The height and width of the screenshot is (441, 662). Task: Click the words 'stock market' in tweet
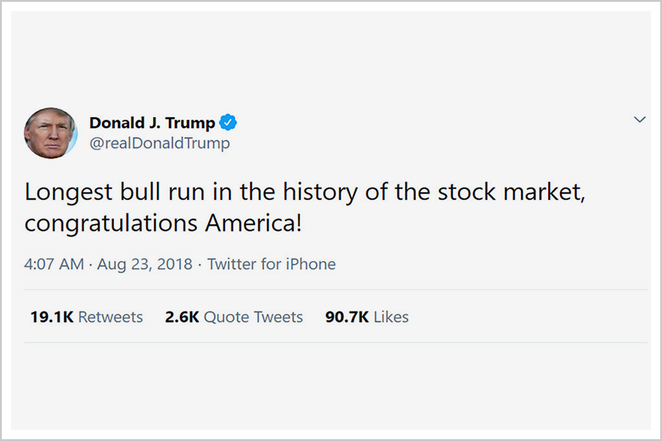511,192
